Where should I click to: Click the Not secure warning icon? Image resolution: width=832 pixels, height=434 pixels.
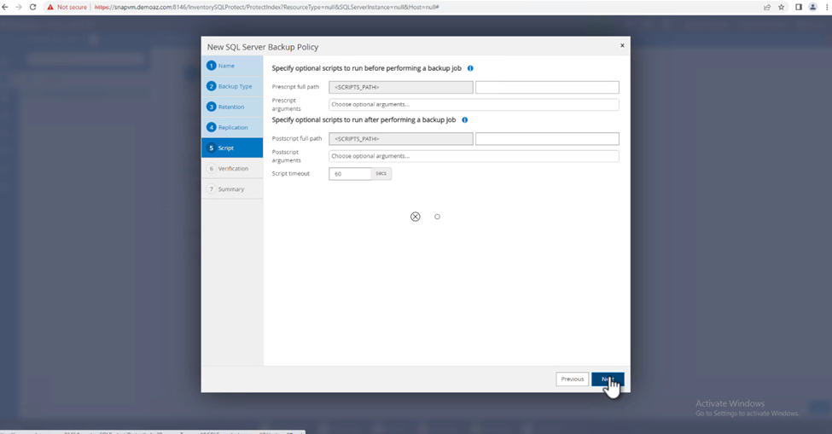click(x=50, y=8)
